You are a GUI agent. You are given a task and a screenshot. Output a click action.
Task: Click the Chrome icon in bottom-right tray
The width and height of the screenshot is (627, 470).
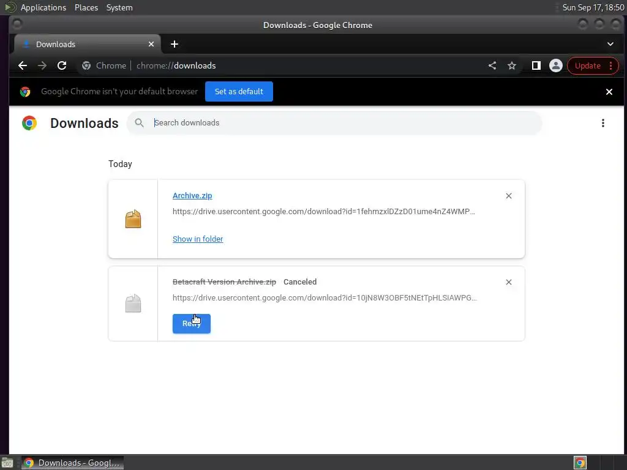[x=580, y=463]
